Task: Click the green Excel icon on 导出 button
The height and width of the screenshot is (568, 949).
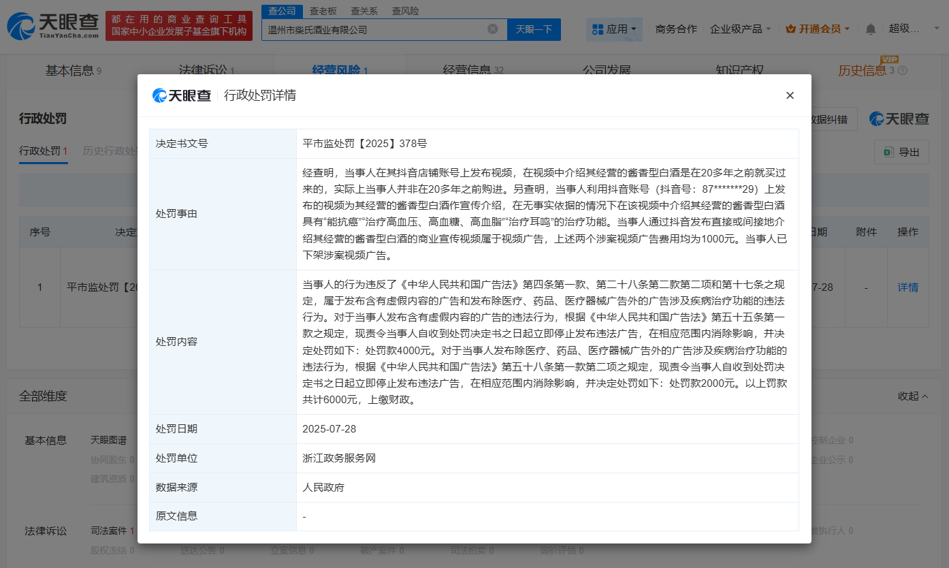Action: coord(886,151)
